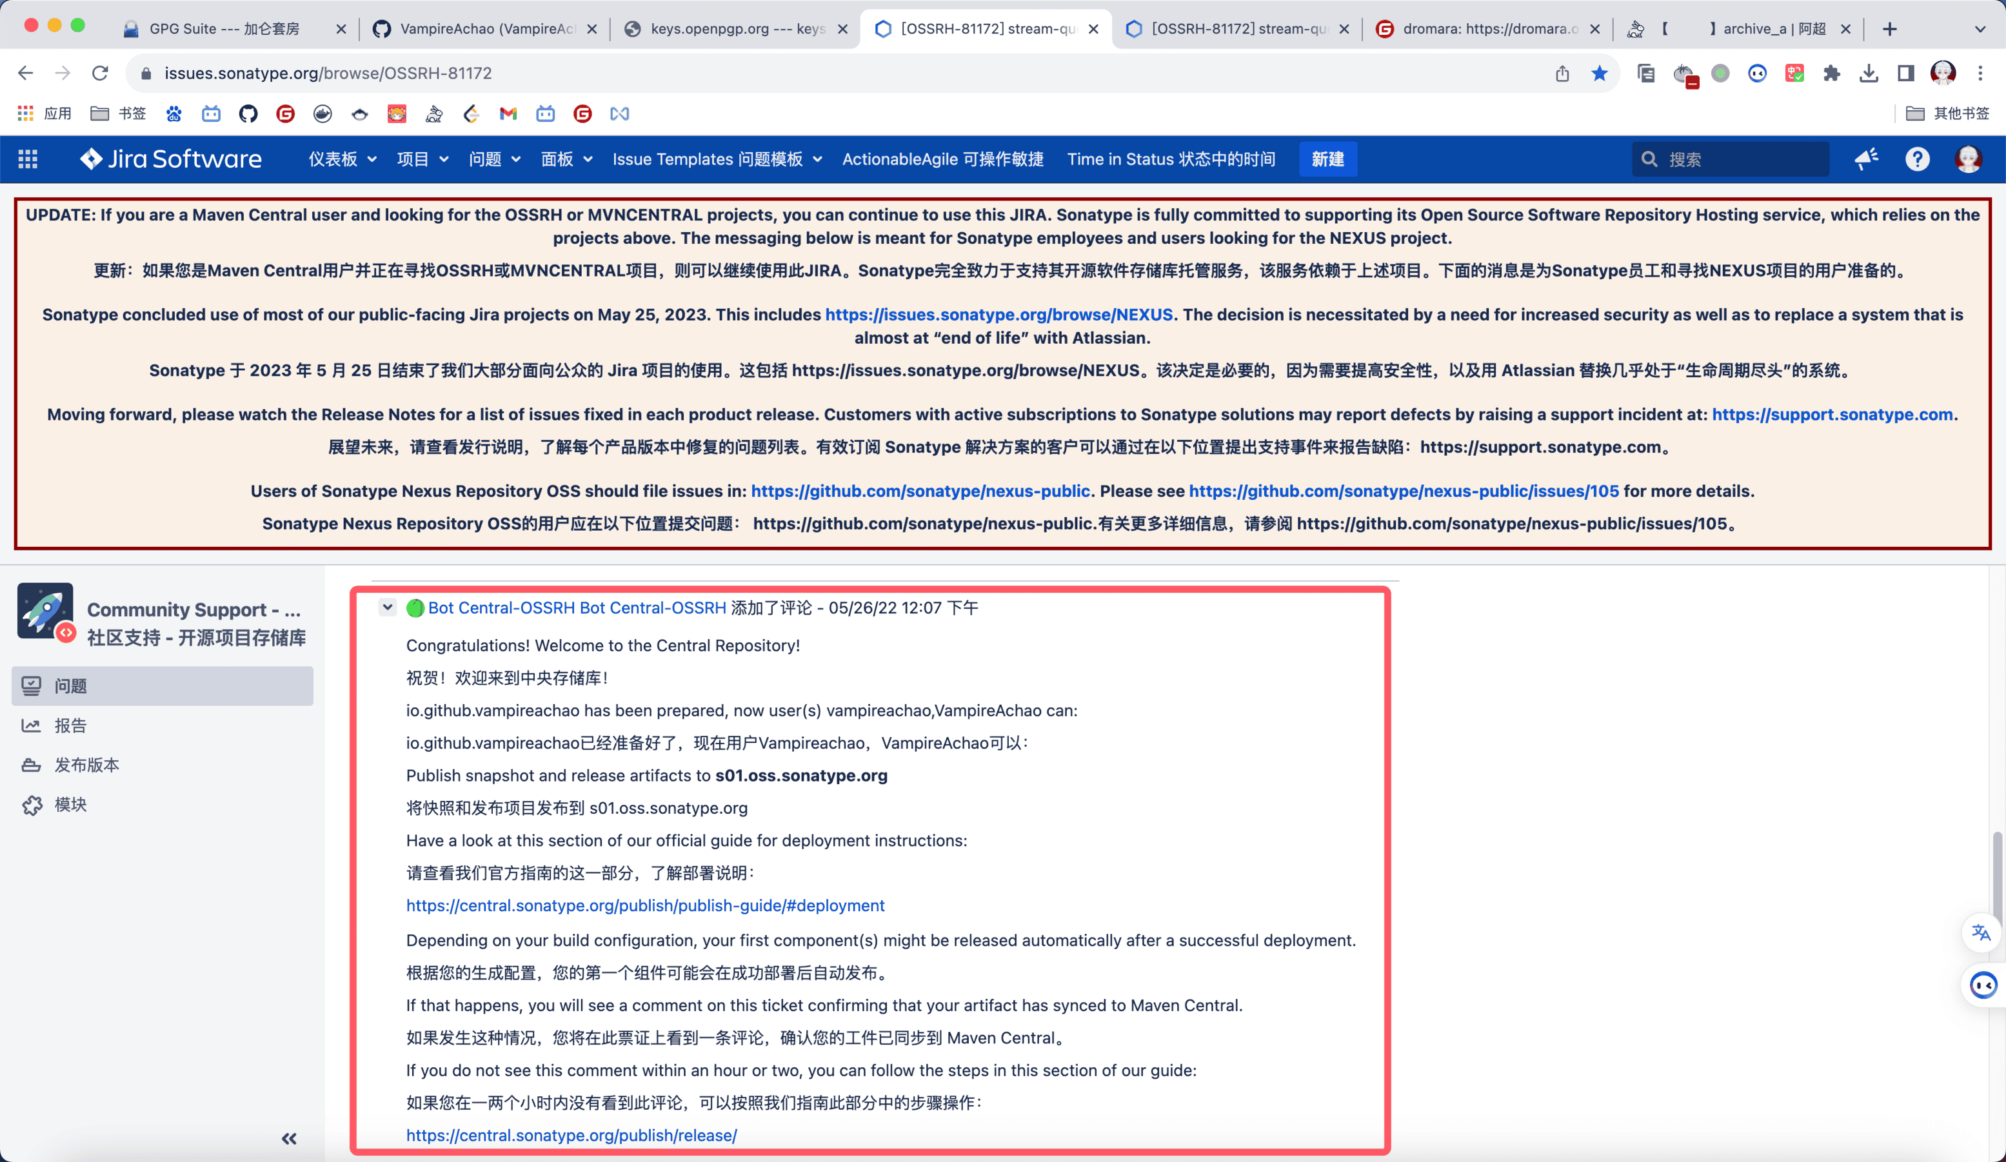The image size is (2006, 1162).
Task: Open the Jira app switcher grid icon
Action: [x=28, y=159]
